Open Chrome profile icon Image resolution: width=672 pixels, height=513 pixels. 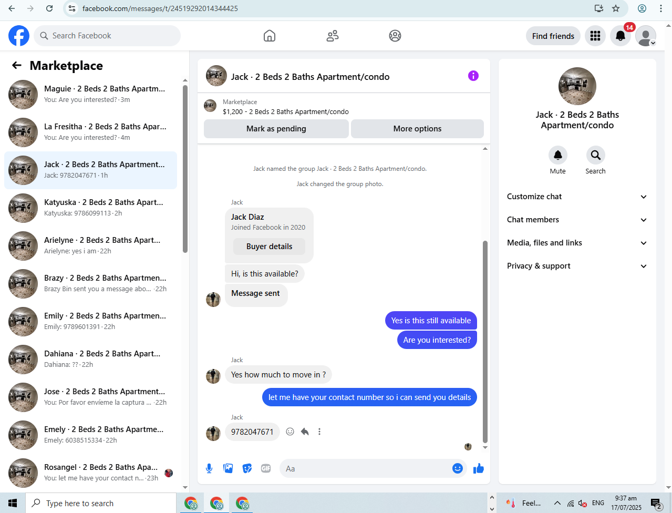642,8
